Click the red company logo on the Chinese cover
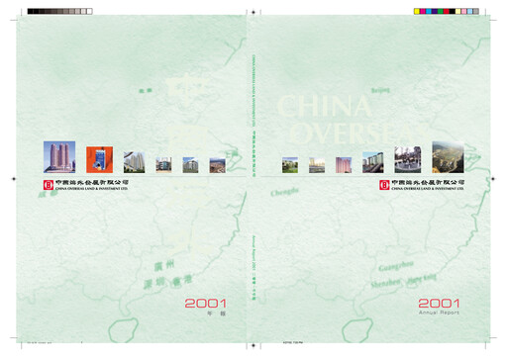 pos(49,185)
